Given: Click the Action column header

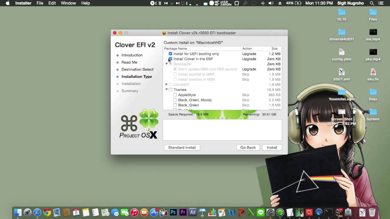Looking at the screenshot, I should click(251, 49).
